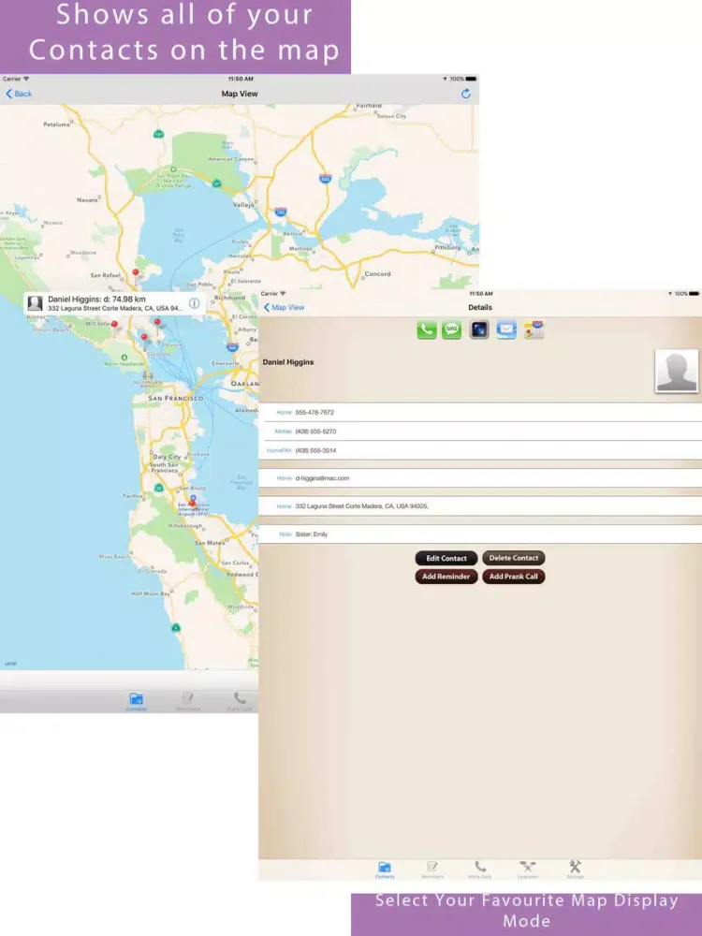
Task: Tap the green SMS message icon
Action: pos(452,329)
